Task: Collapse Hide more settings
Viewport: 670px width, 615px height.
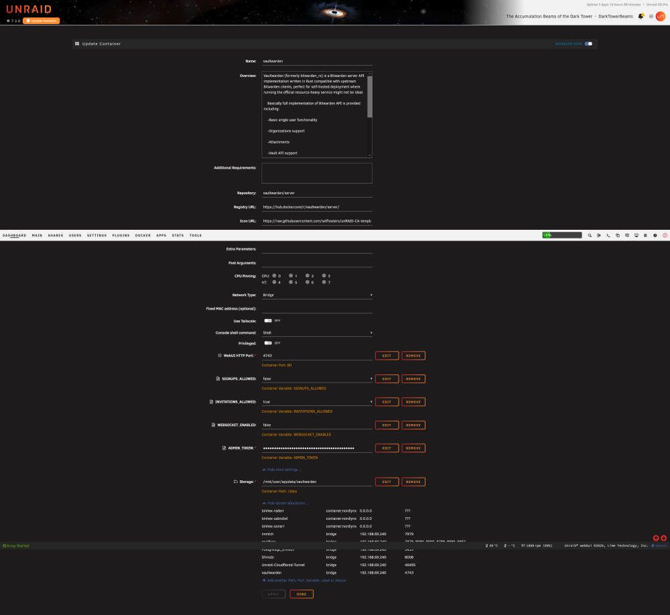Action: point(281,470)
